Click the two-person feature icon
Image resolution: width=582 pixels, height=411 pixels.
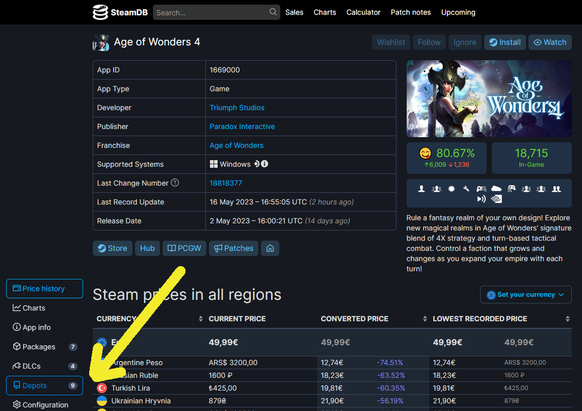click(557, 189)
